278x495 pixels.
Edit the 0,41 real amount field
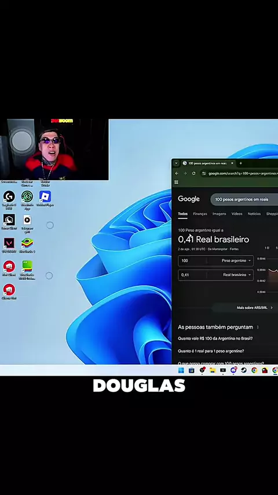(x=192, y=275)
